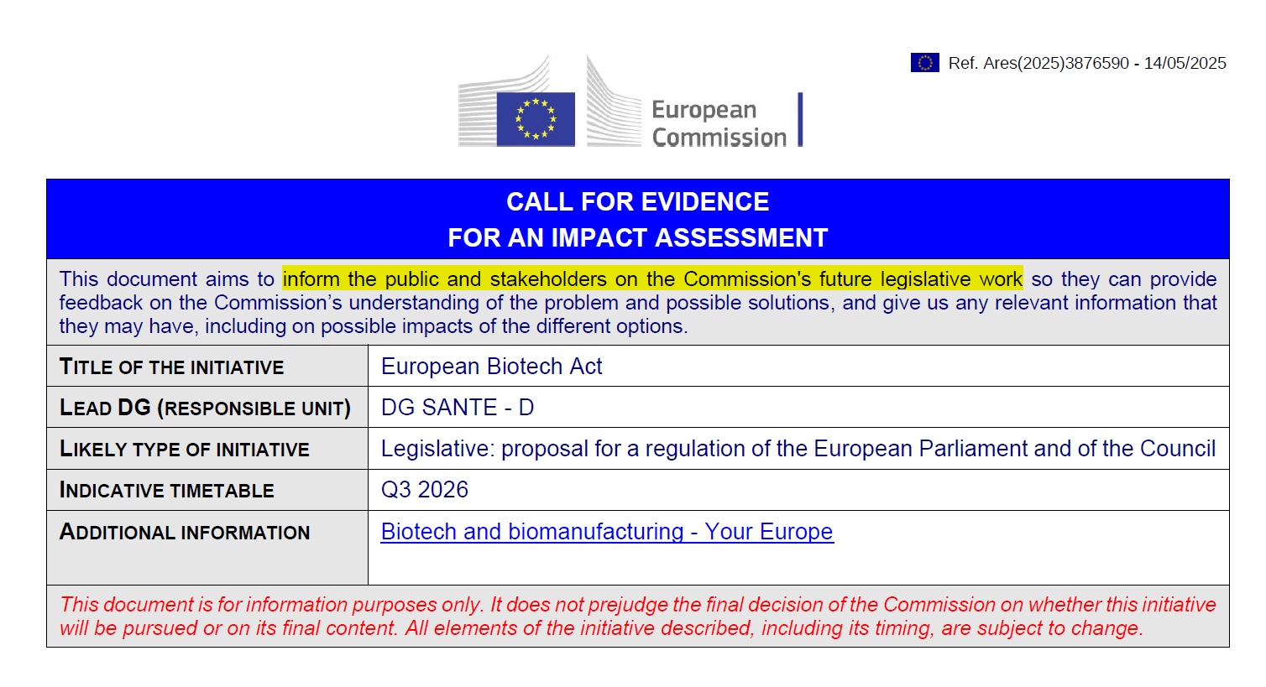Click the red italic disclaimer text
Image resolution: width=1266 pixels, height=687 pixels.
pyautogui.click(x=637, y=617)
